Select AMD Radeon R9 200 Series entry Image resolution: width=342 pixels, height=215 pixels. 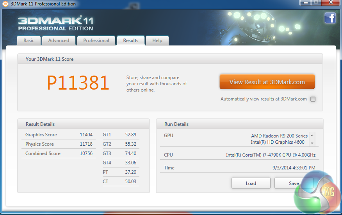coord(279,136)
